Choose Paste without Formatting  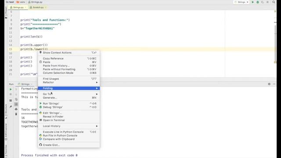(69, 69)
